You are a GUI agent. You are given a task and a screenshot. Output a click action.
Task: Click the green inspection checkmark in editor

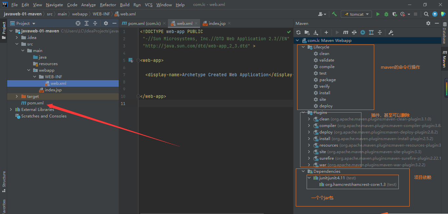point(289,32)
